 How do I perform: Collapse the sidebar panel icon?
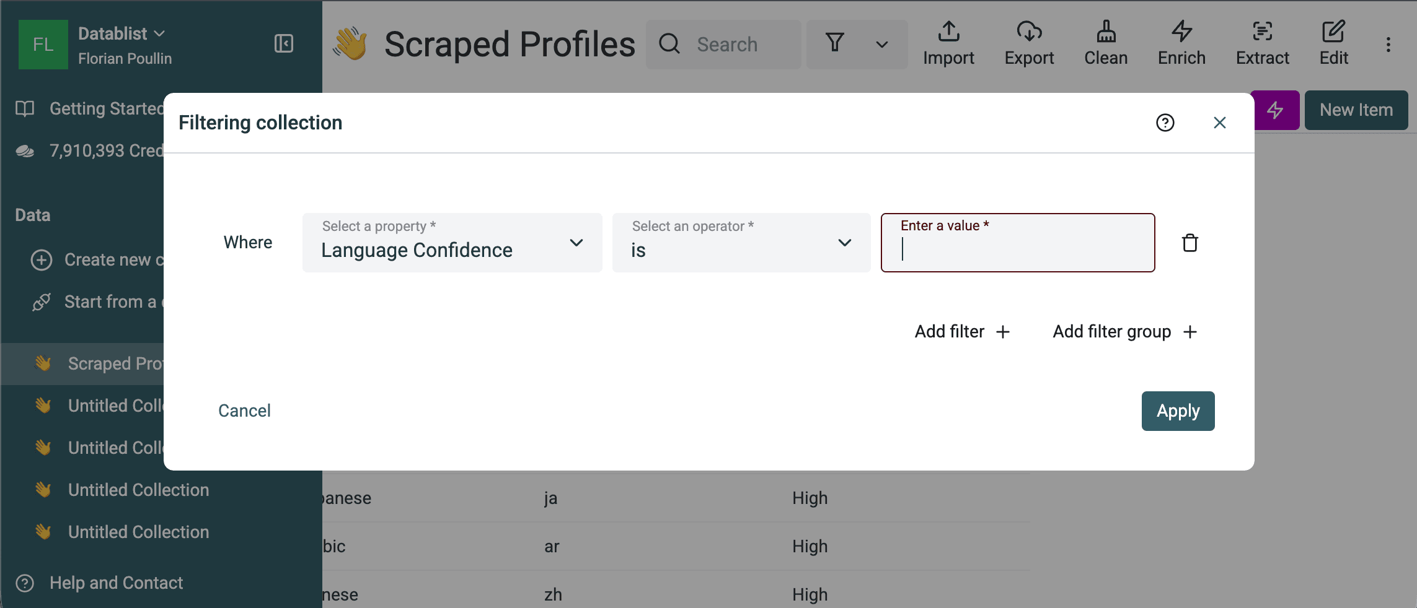pos(283,44)
